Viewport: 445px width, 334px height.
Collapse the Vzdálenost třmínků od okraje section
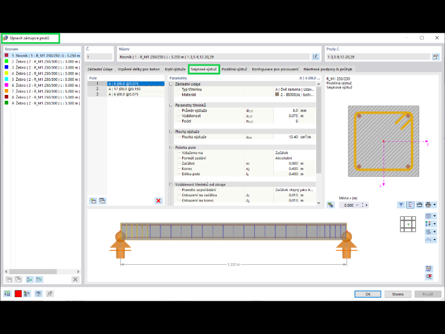tap(171, 185)
